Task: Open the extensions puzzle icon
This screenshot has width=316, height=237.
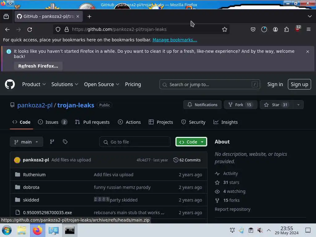Action: (x=286, y=29)
